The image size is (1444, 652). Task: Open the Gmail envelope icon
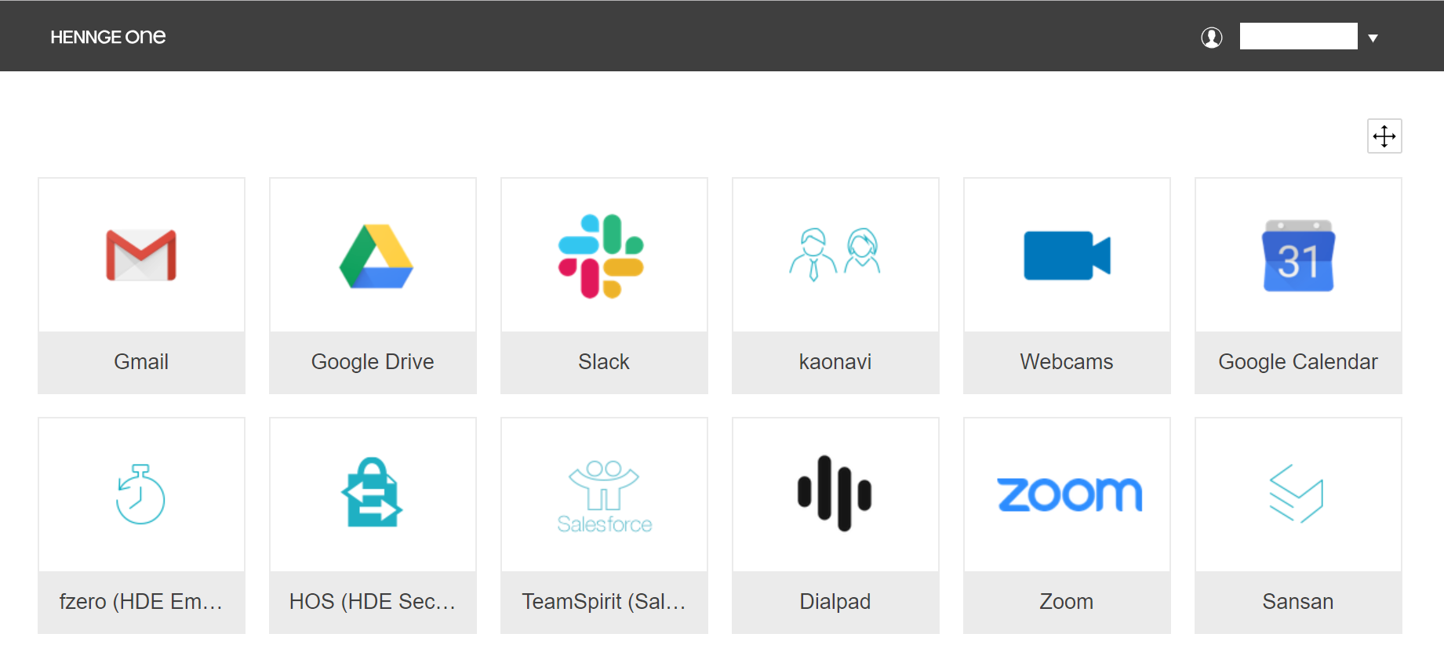(141, 255)
